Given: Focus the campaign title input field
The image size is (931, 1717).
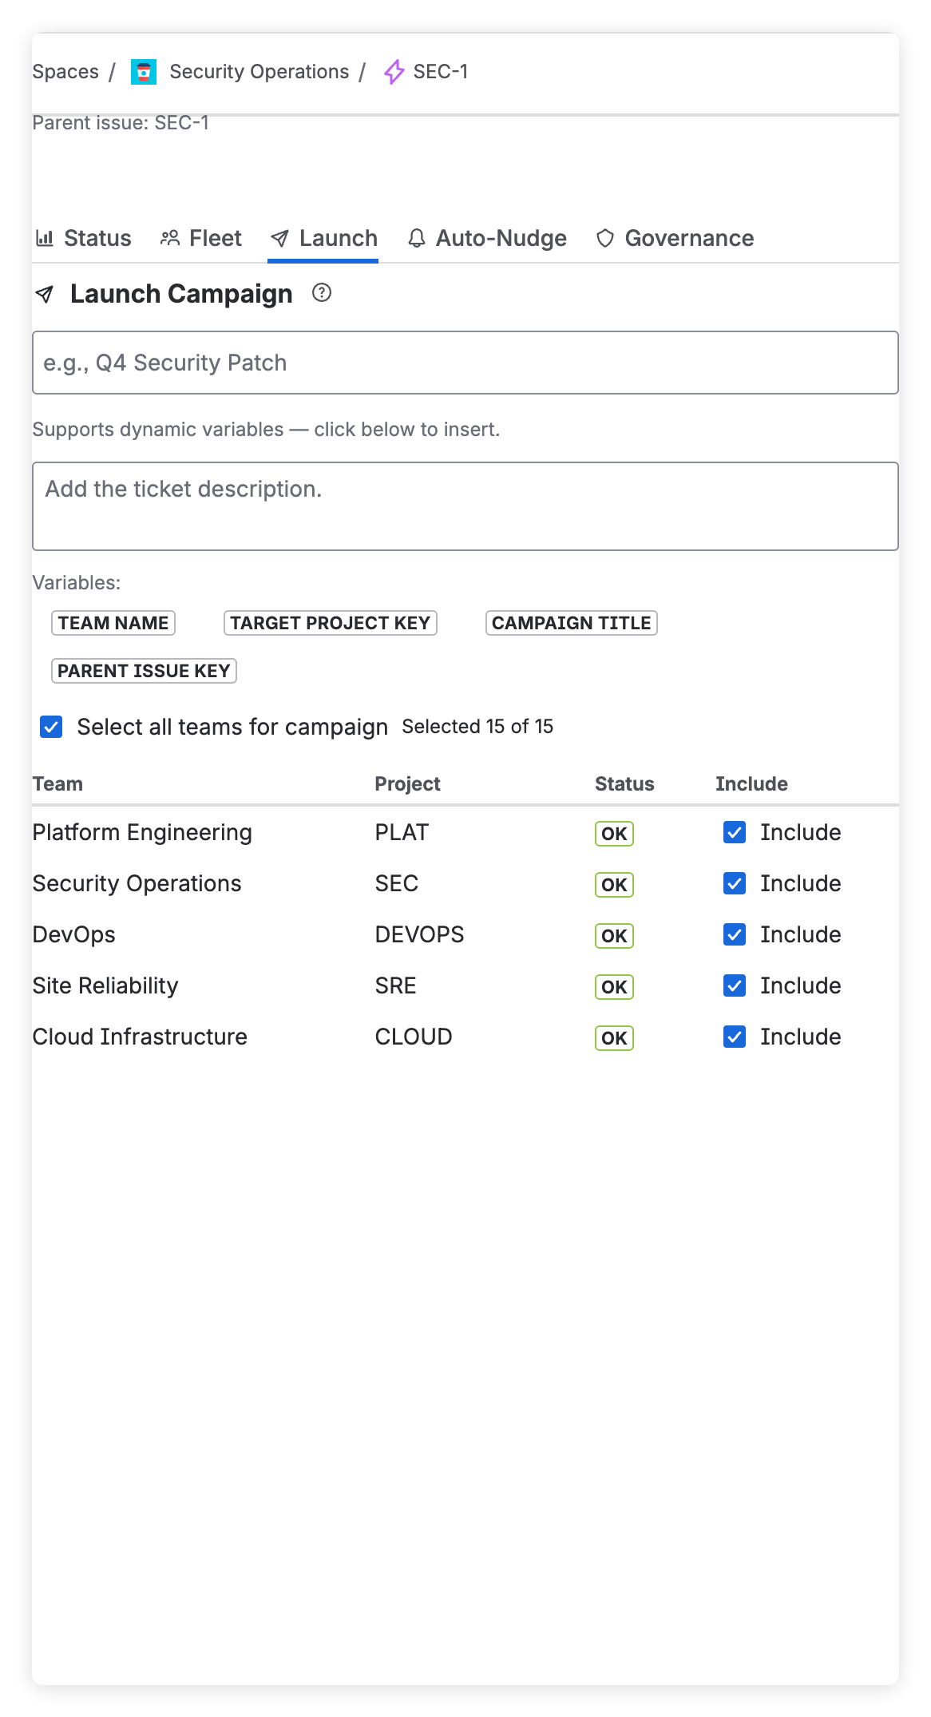Looking at the screenshot, I should 465,363.
